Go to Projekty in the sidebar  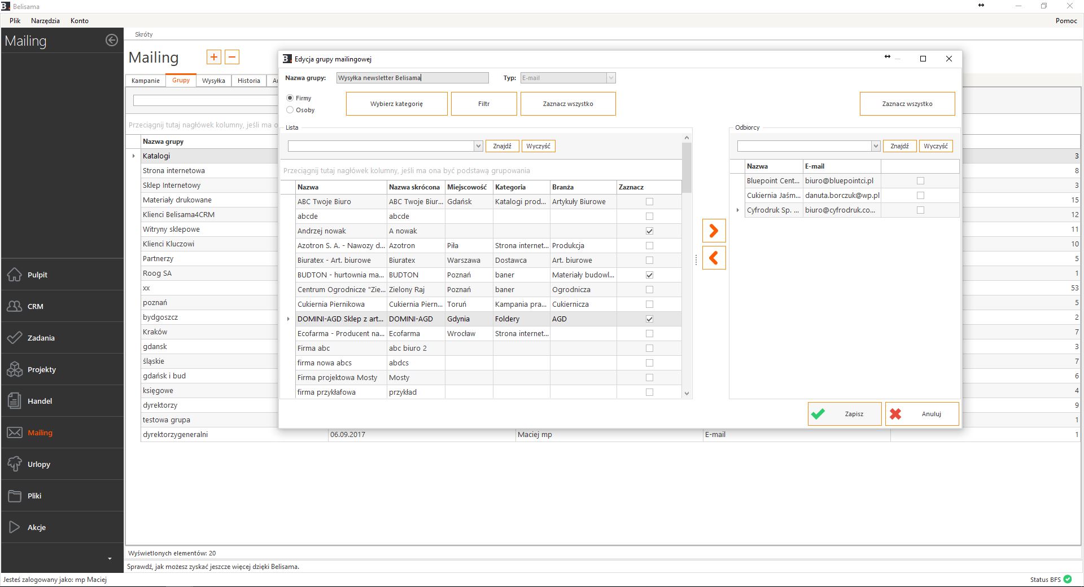pos(41,369)
